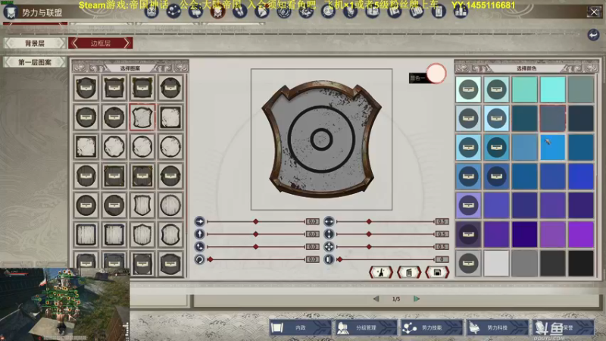Pick the bright violet swatch at sixth row end
Screen dimensions: 606x341
tap(581, 234)
